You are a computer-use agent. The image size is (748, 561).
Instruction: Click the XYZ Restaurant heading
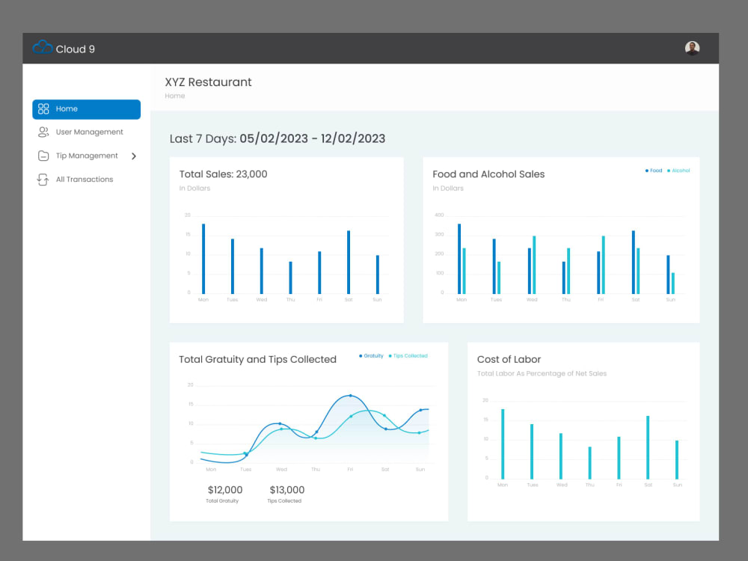[208, 82]
